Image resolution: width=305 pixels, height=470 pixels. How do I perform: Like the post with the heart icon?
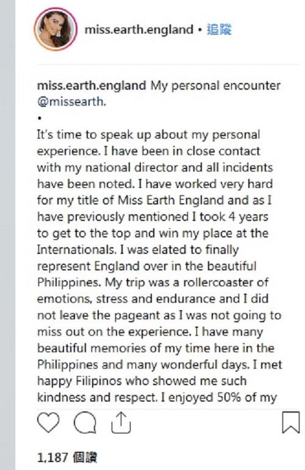pyautogui.click(x=48, y=422)
